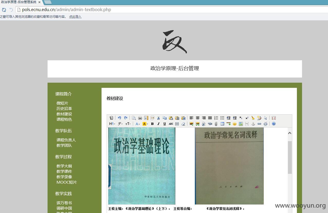Decrease indent of paragraph
Screen dimensions: 328x213
point(235,118)
